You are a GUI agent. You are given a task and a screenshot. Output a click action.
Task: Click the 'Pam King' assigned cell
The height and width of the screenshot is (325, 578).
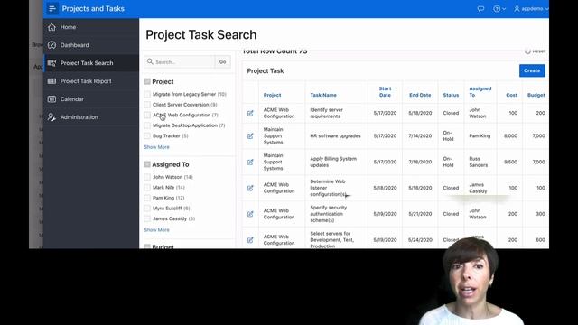tap(480, 136)
